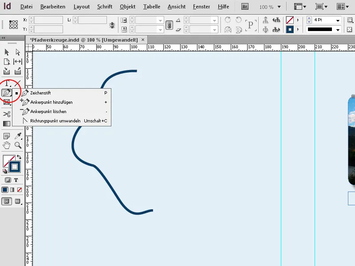
Task: Select the Hand tool
Action: coord(7,145)
